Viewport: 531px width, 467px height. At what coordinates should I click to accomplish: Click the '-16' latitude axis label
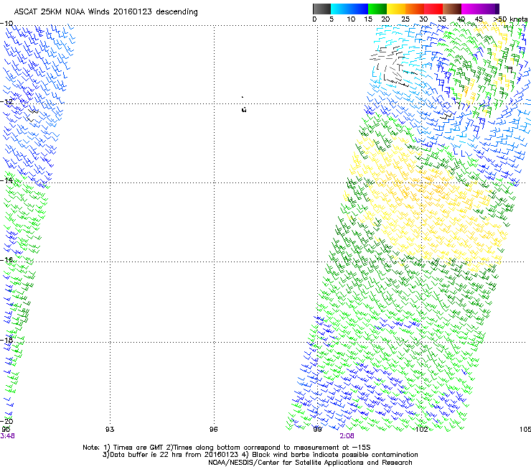pos(6,260)
